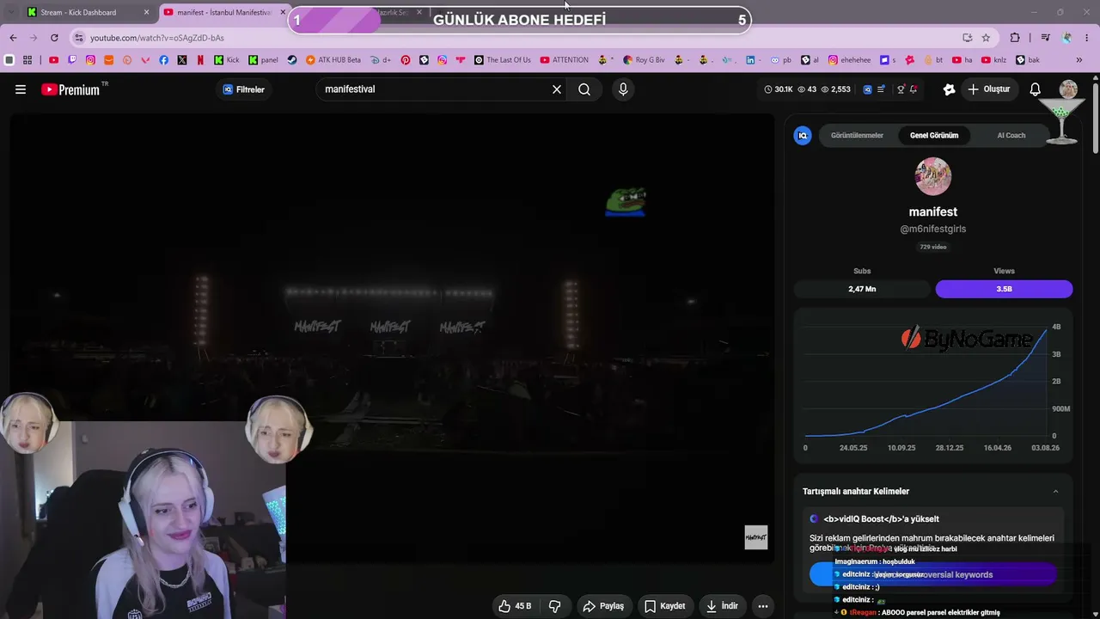Click the İndir download button
Image resolution: width=1100 pixels, height=619 pixels.
click(722, 606)
